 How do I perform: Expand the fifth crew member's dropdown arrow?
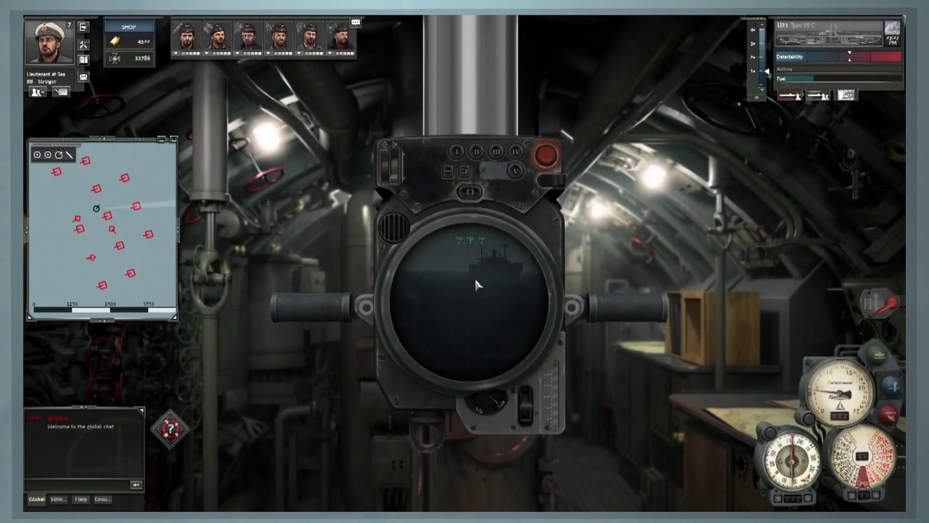pos(298,53)
